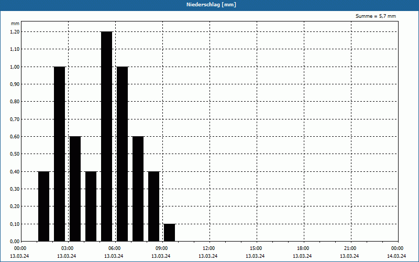Screen dimensions: 419x262
Task: Click the tallest bar reaching 1,20 mm
Action: coord(107,136)
